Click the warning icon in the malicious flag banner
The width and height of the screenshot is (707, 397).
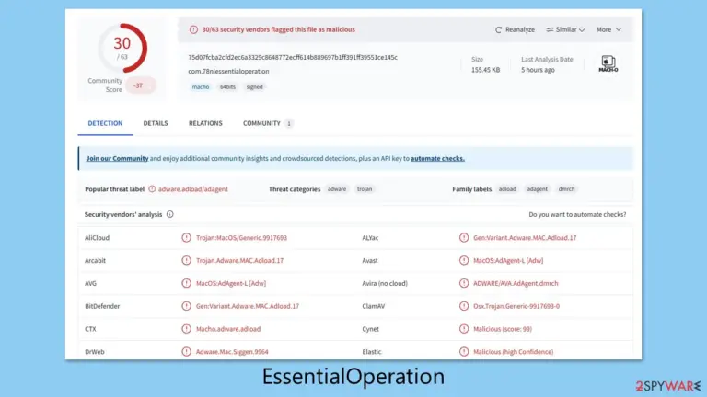(x=193, y=29)
